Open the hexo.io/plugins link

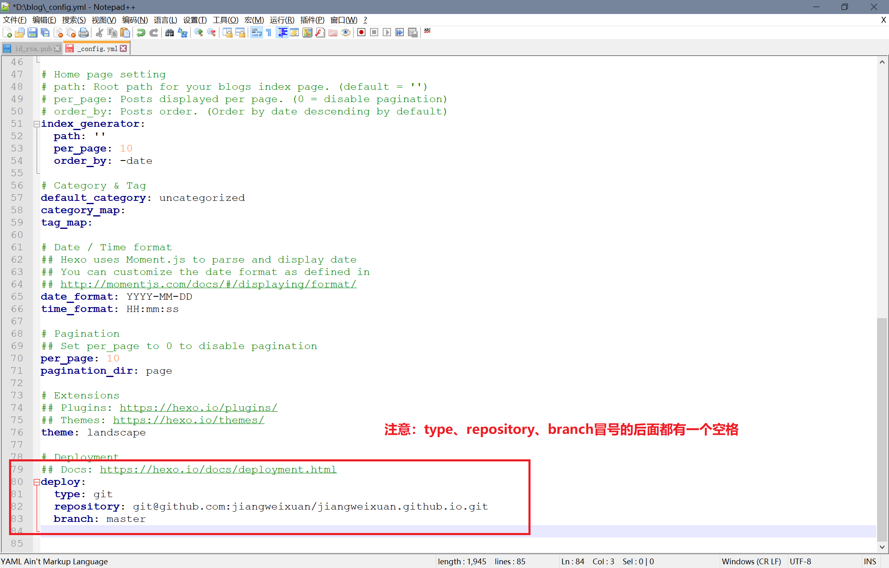(198, 408)
